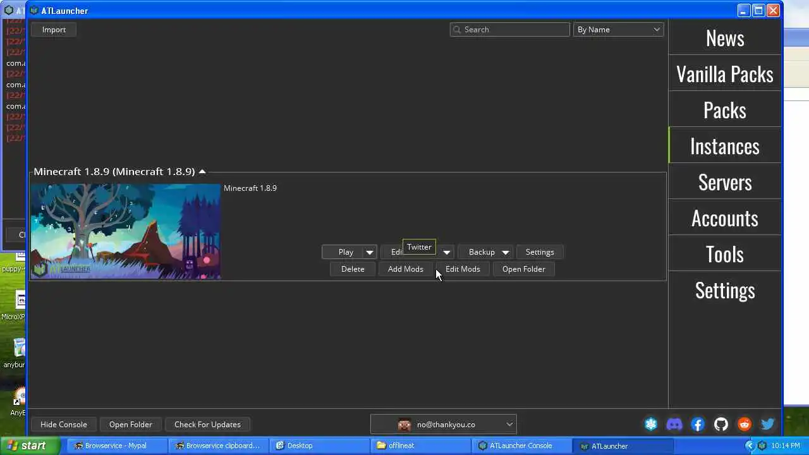Click Check For Updates button
The image size is (809, 455).
pos(207,425)
